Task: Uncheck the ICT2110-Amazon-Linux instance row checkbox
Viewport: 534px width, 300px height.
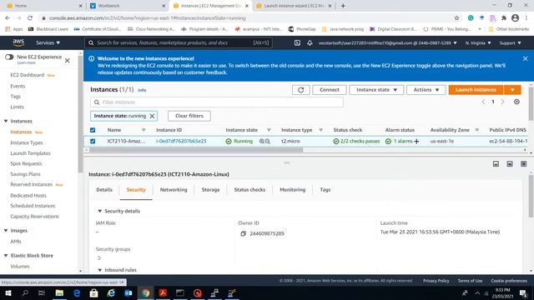Action: [93, 141]
